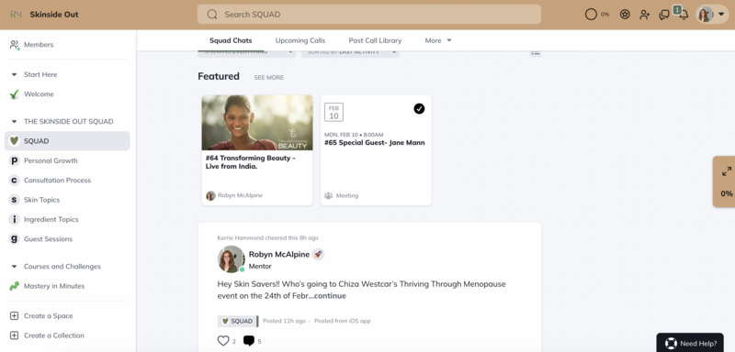The width and height of the screenshot is (735, 352).
Task: Click the Need Help? button
Action: click(x=690, y=344)
